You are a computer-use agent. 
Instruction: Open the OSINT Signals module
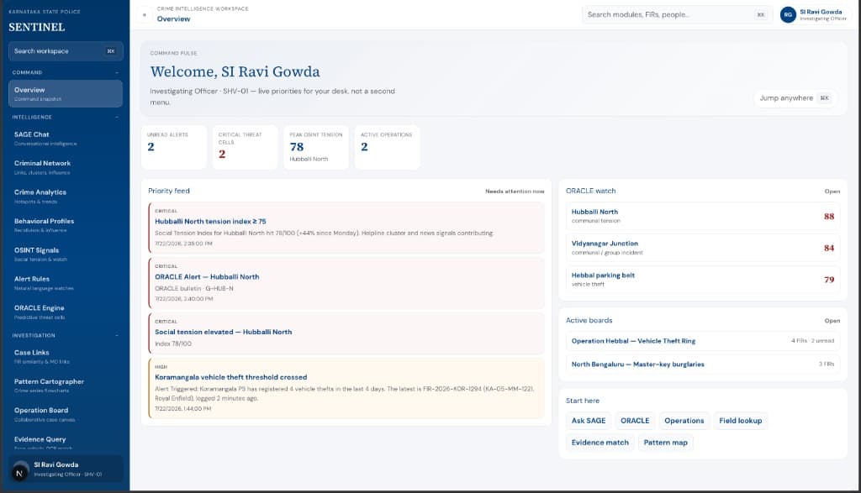pos(66,254)
